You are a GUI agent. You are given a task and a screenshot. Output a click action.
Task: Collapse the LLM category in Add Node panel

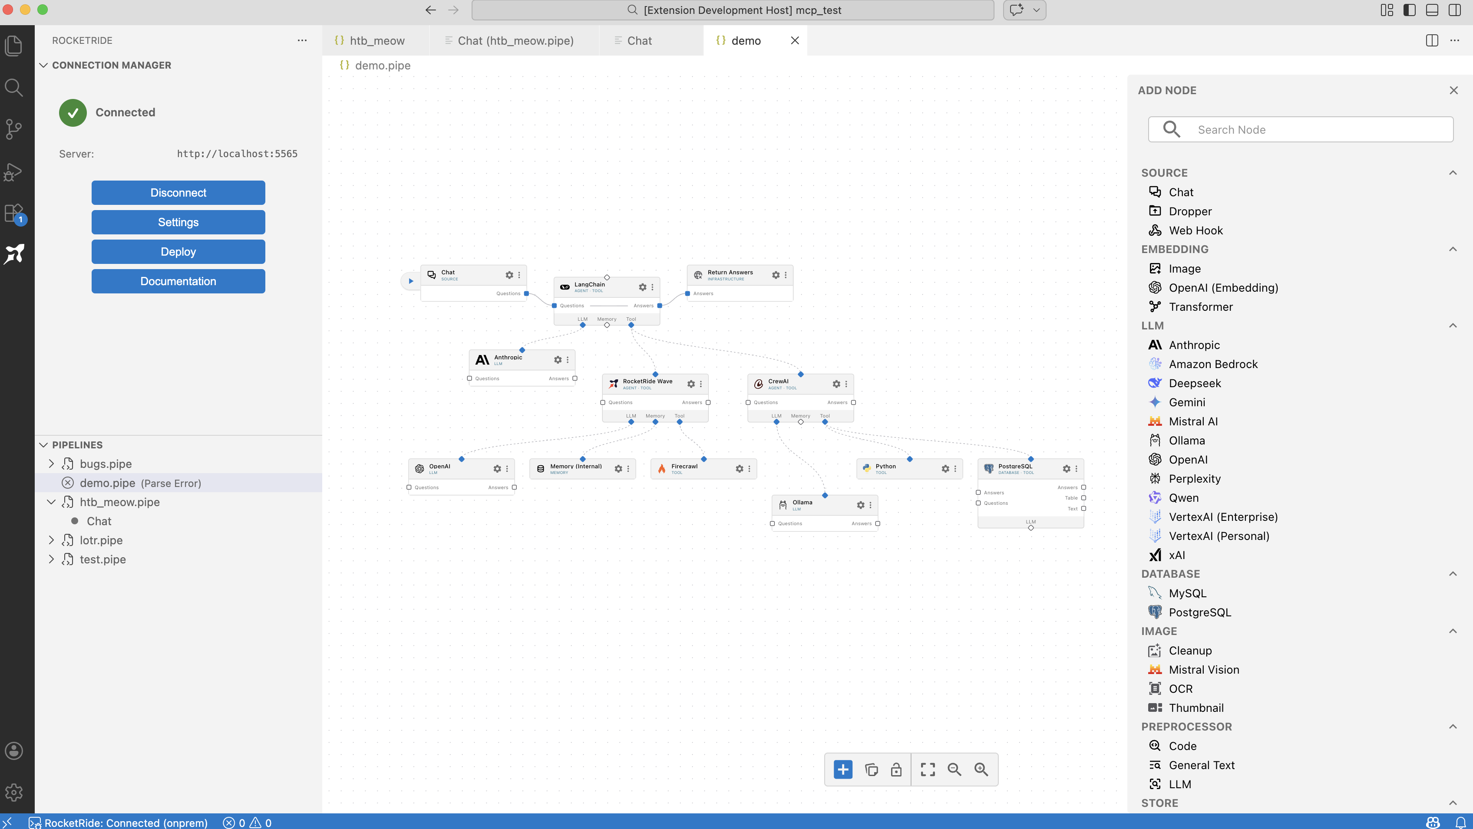tap(1453, 325)
